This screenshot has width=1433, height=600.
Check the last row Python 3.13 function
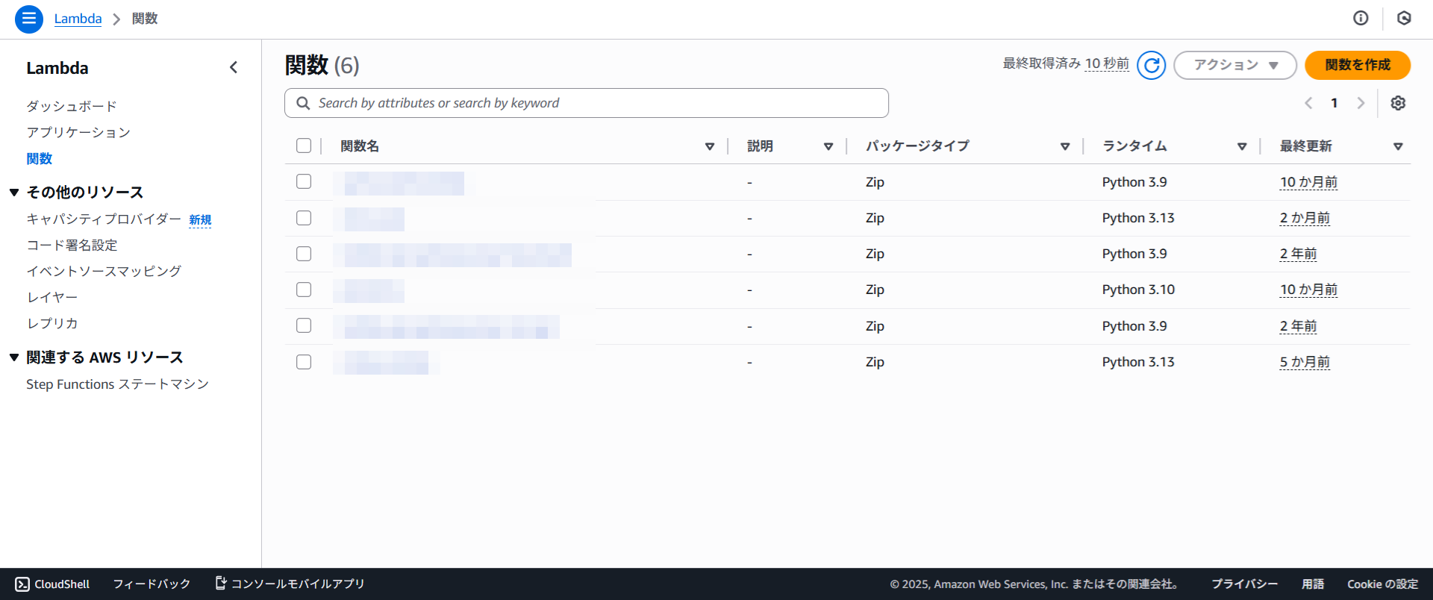(x=304, y=362)
